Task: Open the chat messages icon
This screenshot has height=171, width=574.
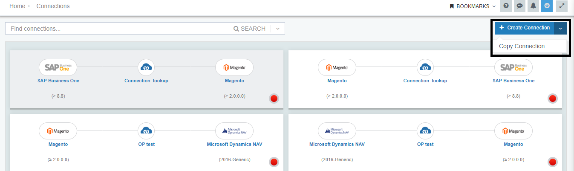Action: pyautogui.click(x=519, y=6)
